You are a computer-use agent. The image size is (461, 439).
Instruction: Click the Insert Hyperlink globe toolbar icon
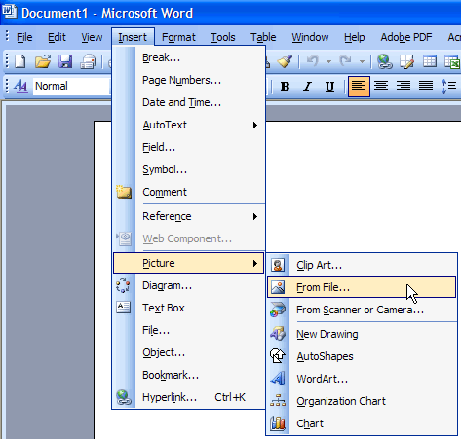pos(384,61)
